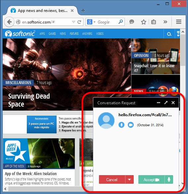
Task: Bookmark this page with the star icon
Action: [x=143, y=22]
